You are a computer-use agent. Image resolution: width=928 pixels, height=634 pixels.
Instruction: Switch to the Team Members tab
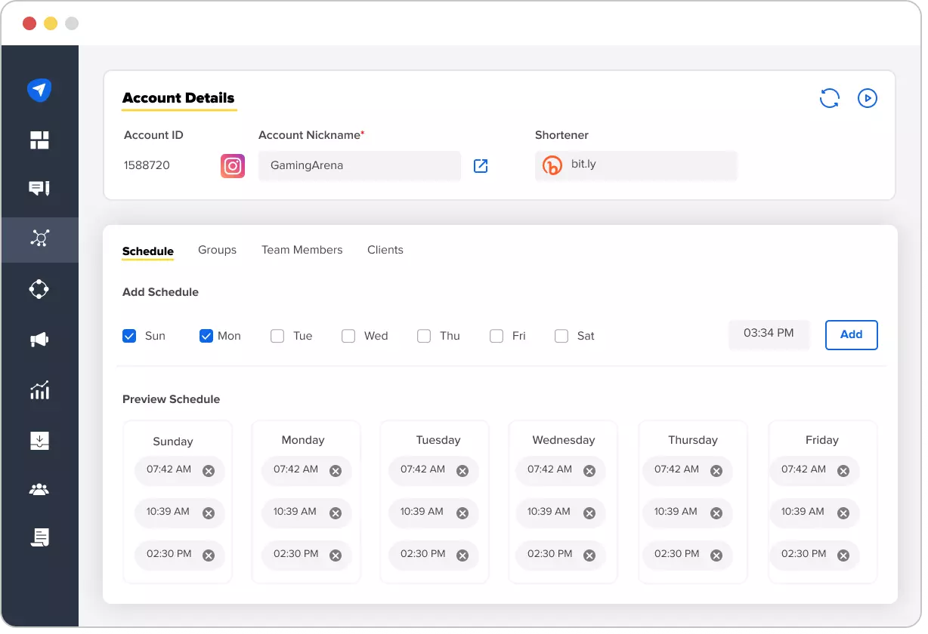[302, 250]
